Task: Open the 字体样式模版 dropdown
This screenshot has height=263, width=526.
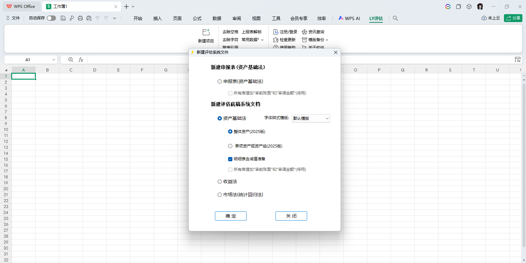Action: pyautogui.click(x=311, y=118)
